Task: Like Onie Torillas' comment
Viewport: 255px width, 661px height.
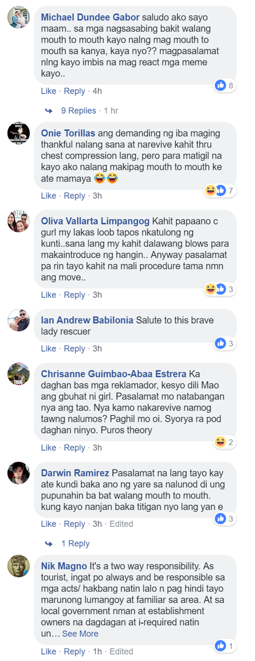Action: pos(49,196)
